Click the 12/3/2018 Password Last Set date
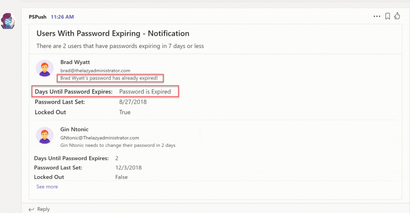Image resolution: width=410 pixels, height=213 pixels. (128, 168)
